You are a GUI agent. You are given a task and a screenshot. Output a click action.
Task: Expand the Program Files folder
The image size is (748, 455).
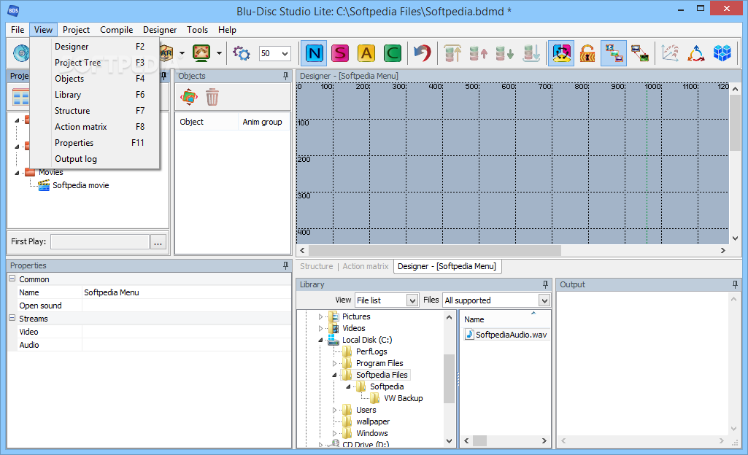tap(334, 364)
